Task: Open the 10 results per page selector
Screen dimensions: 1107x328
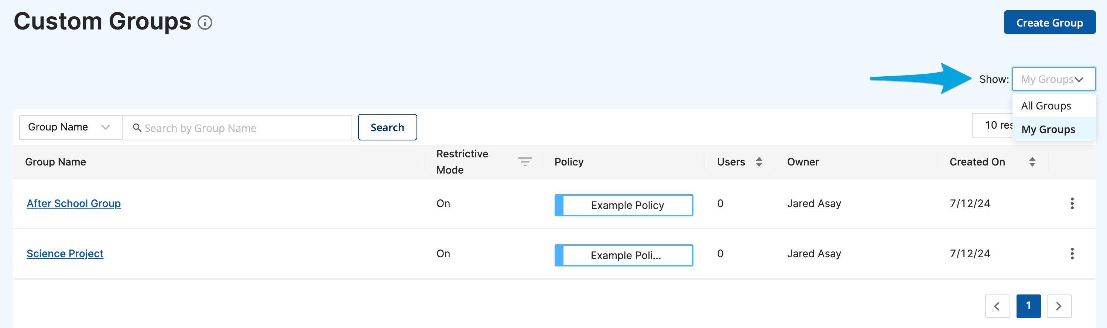Action: tap(992, 125)
